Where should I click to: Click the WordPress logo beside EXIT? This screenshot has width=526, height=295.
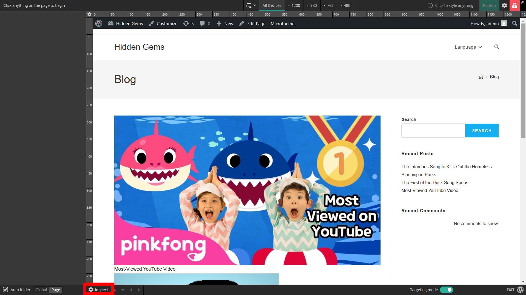tap(520, 290)
